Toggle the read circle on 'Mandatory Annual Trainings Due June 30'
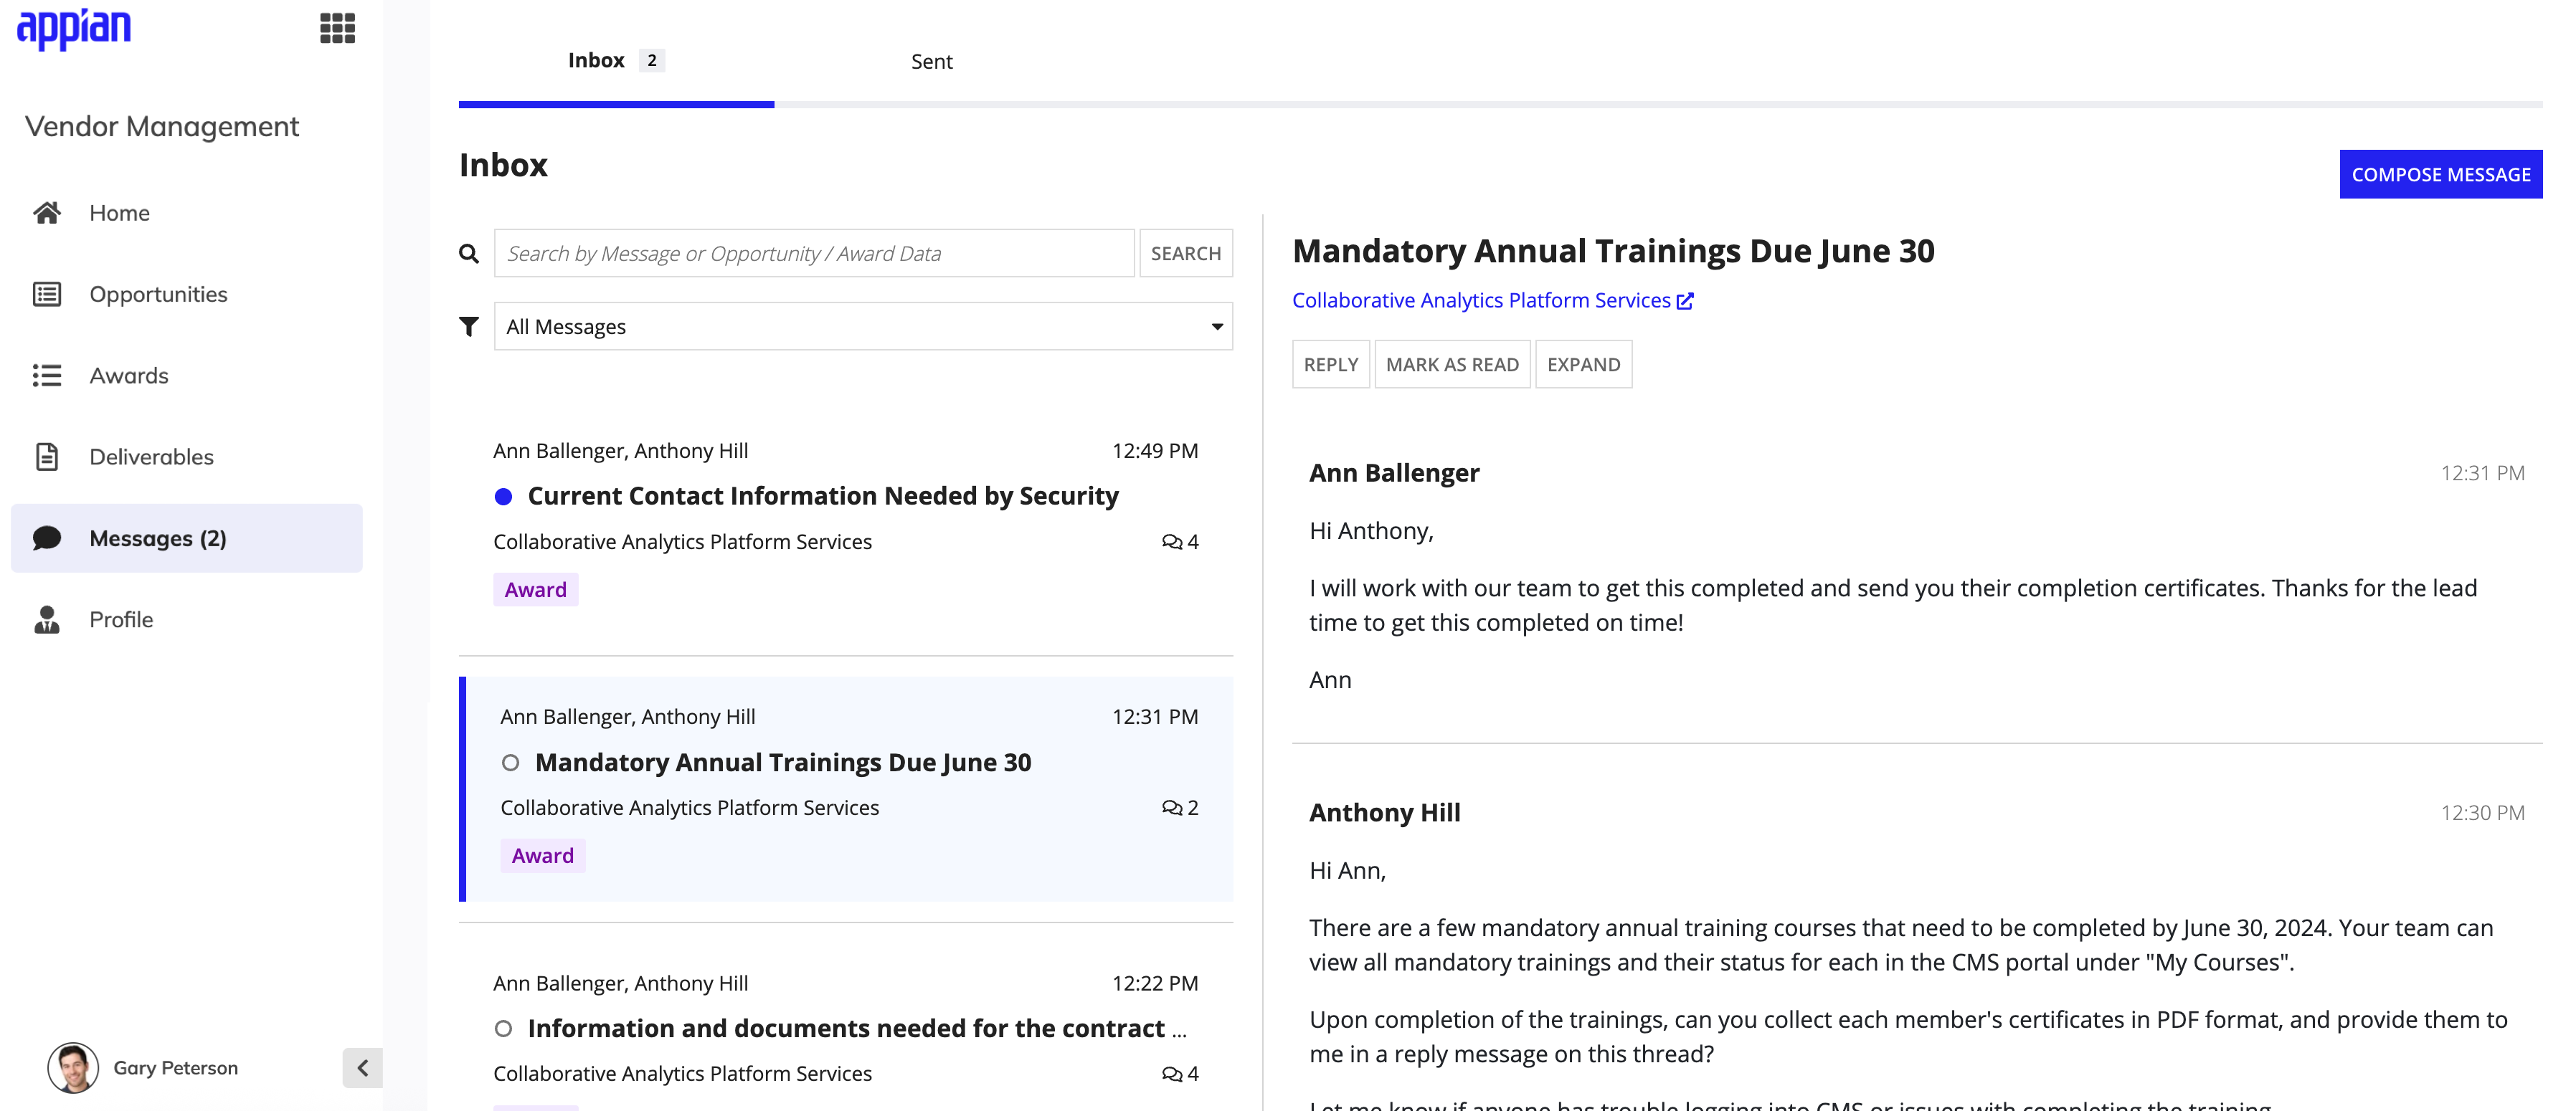The height and width of the screenshot is (1111, 2576). tap(511, 763)
